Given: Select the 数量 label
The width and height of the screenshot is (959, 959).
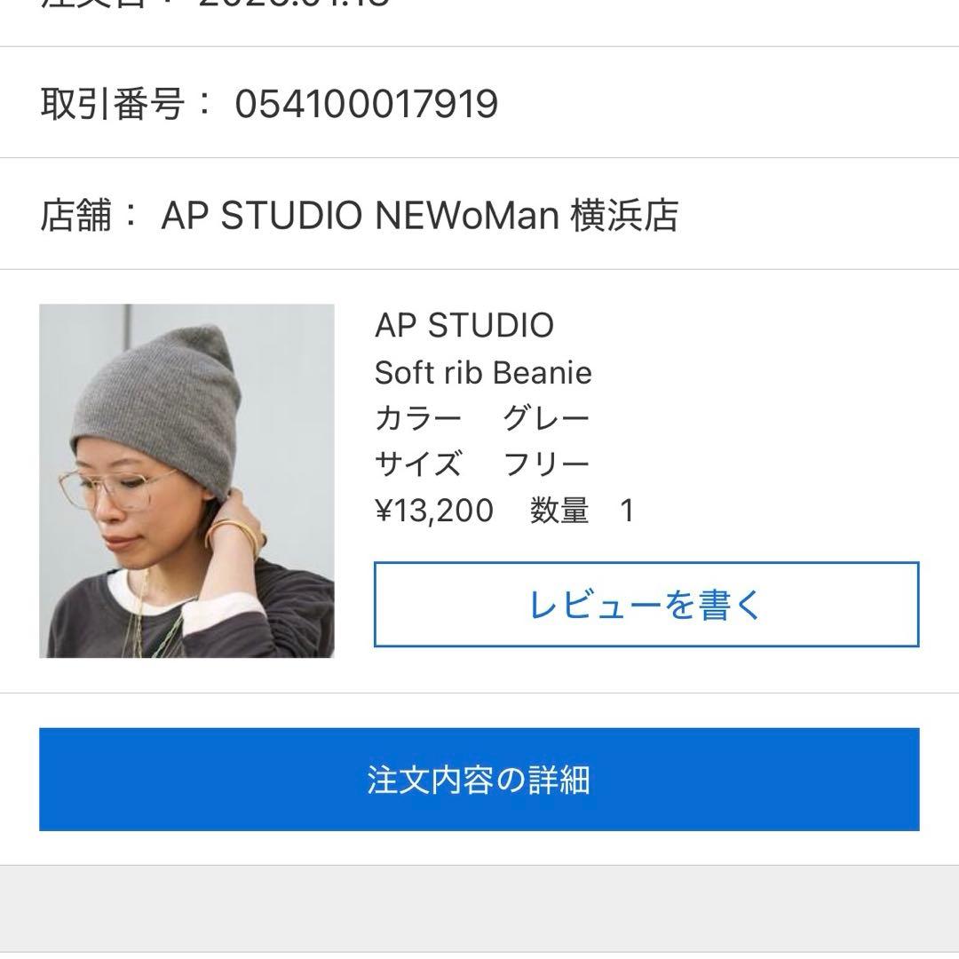Looking at the screenshot, I should (x=559, y=510).
